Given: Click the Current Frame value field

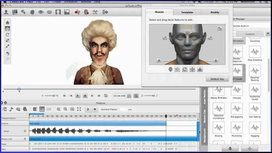Looking at the screenshot, I should click(x=127, y=109).
